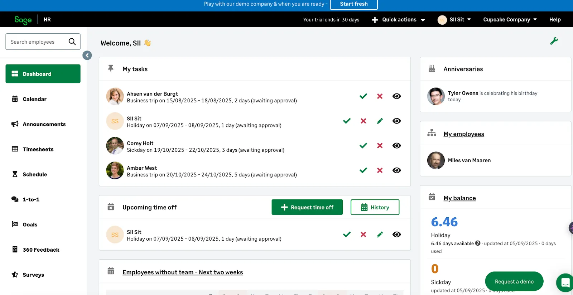Click Corey Holt's avatar photo

coord(115,145)
